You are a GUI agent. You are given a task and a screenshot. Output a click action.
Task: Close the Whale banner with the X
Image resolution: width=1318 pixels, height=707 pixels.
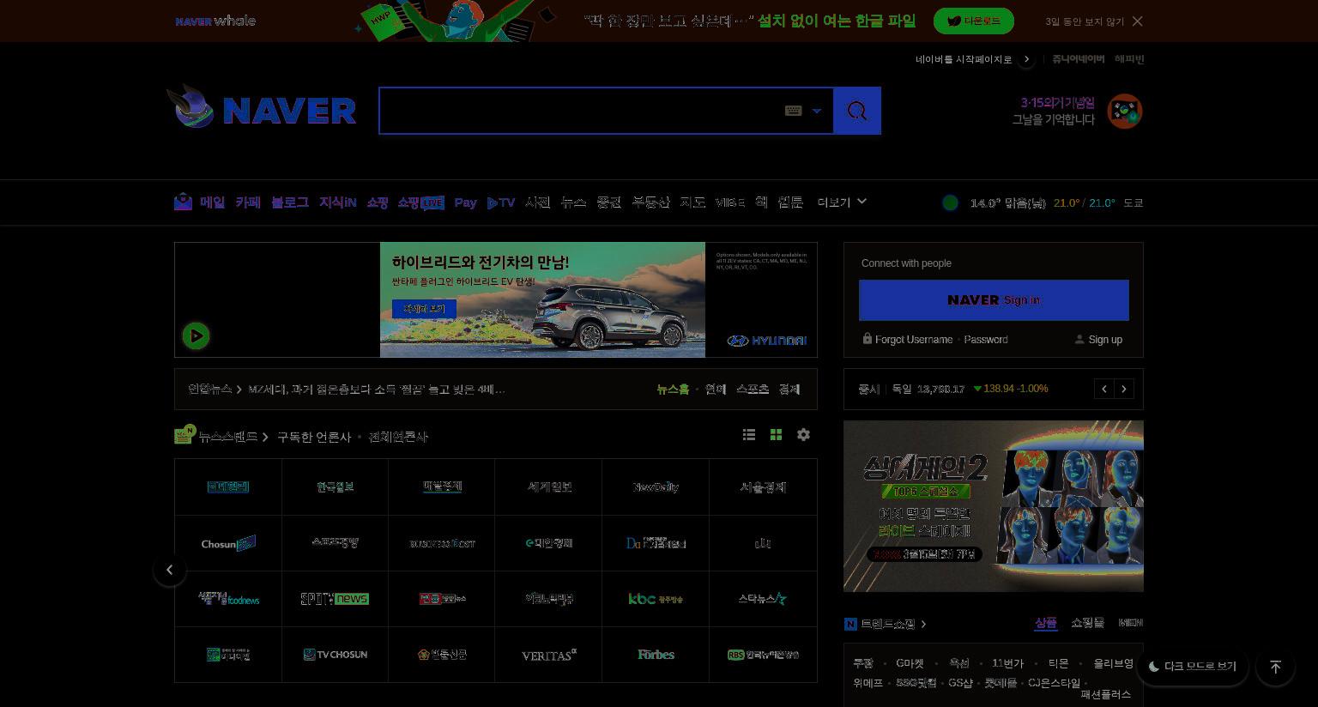pyautogui.click(x=1138, y=21)
